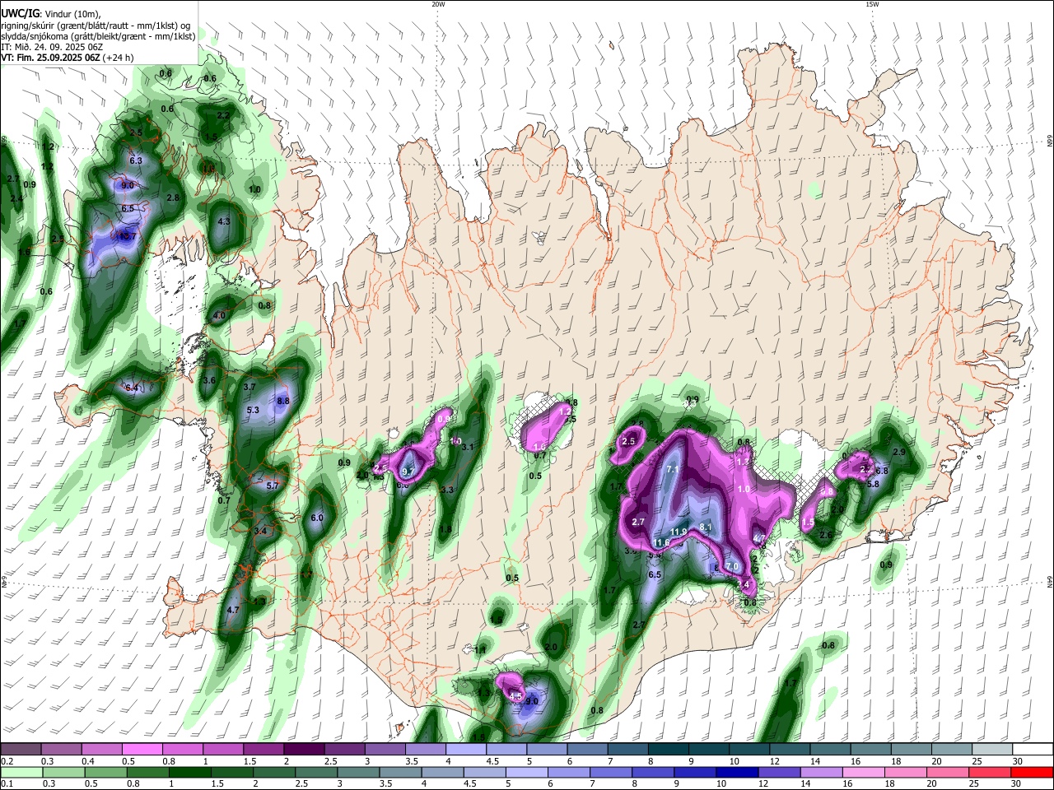This screenshot has width=1054, height=790.
Task: Click the 5.7 precipitation value on the map
Action: click(273, 486)
